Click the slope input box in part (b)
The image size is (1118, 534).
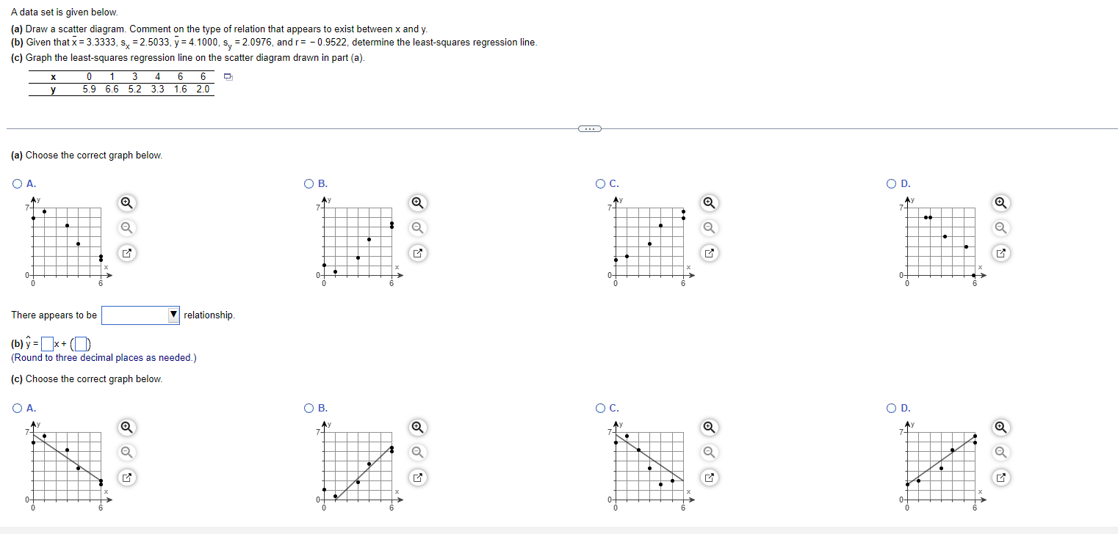click(47, 342)
